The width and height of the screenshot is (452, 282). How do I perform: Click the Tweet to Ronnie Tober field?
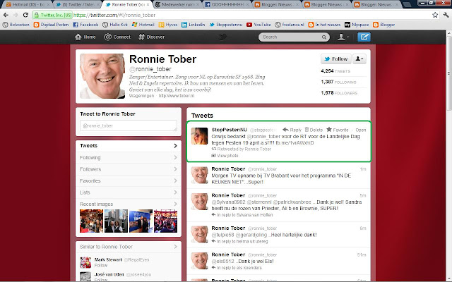129,125
